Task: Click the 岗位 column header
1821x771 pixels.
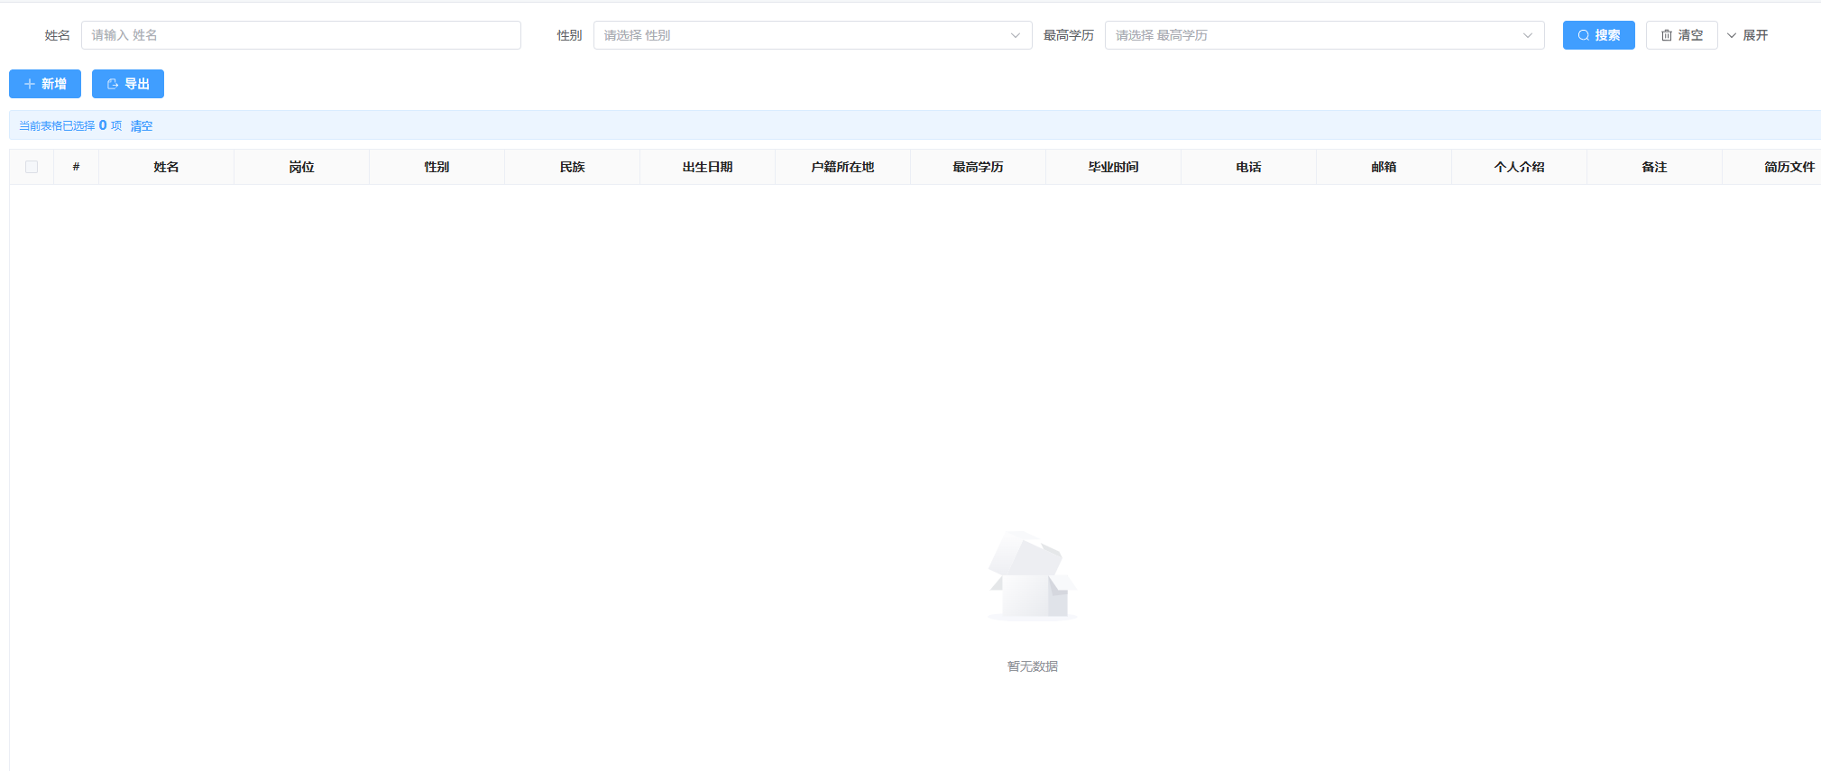Action: [x=301, y=167]
